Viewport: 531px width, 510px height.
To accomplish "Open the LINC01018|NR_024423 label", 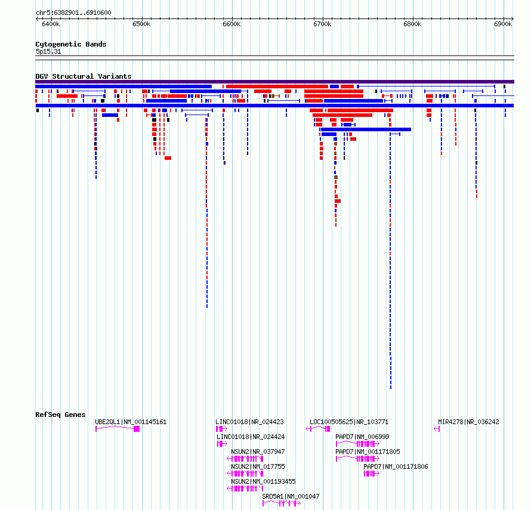I will coord(249,422).
